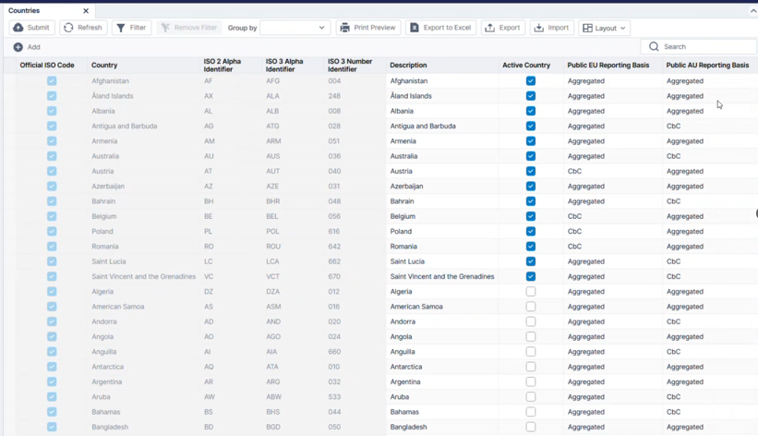Sort by Public EU Reporting Basis header
Image resolution: width=758 pixels, height=436 pixels.
pyautogui.click(x=608, y=65)
